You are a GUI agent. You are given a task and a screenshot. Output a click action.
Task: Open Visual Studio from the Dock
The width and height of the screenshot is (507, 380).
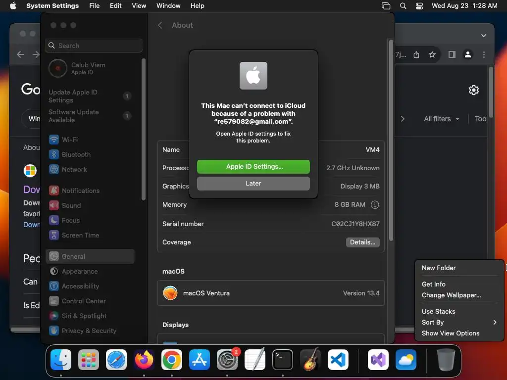point(378,360)
